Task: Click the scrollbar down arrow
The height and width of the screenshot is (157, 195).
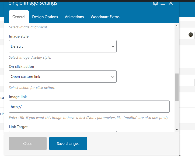Action: (177, 130)
